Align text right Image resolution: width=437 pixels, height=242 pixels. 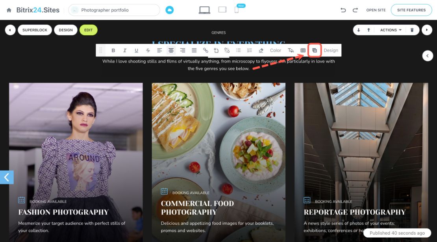(183, 50)
